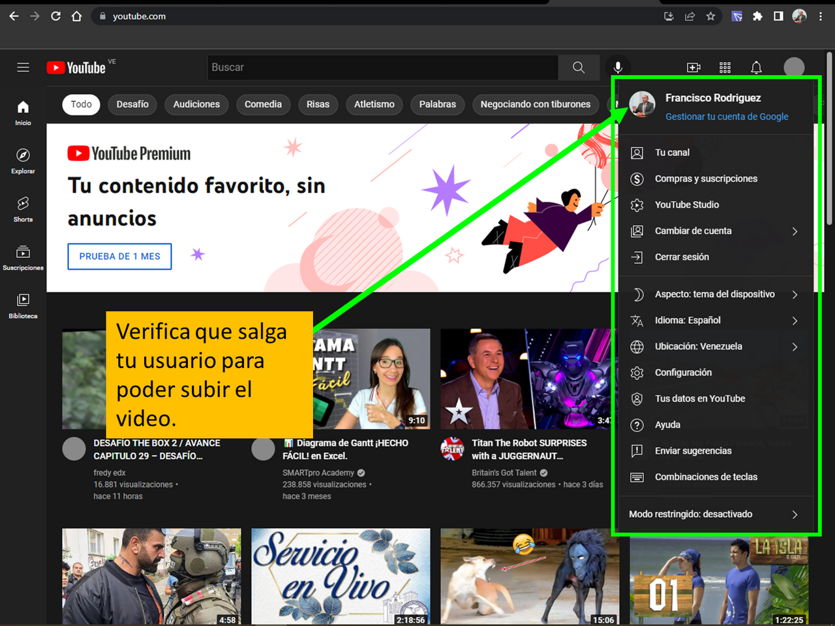The height and width of the screenshot is (626, 835).
Task: Open the 4:58 soldiers video thumbnail
Action: 151,577
